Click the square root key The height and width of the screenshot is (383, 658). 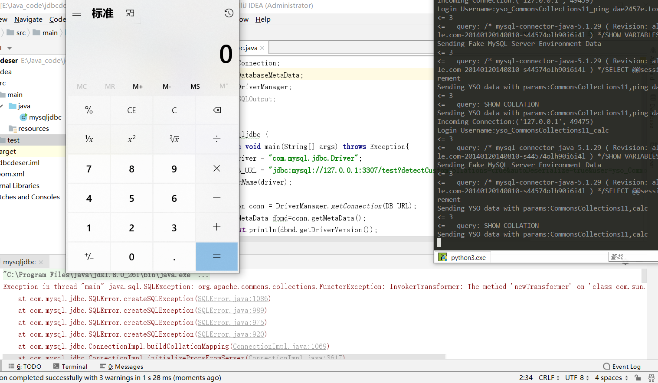pos(174,139)
